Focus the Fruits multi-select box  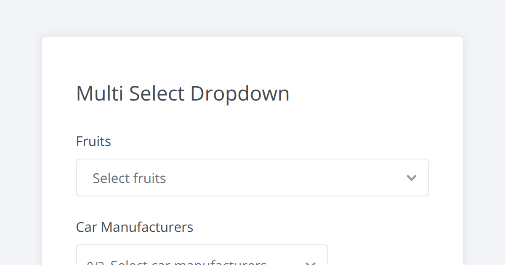[x=252, y=178]
